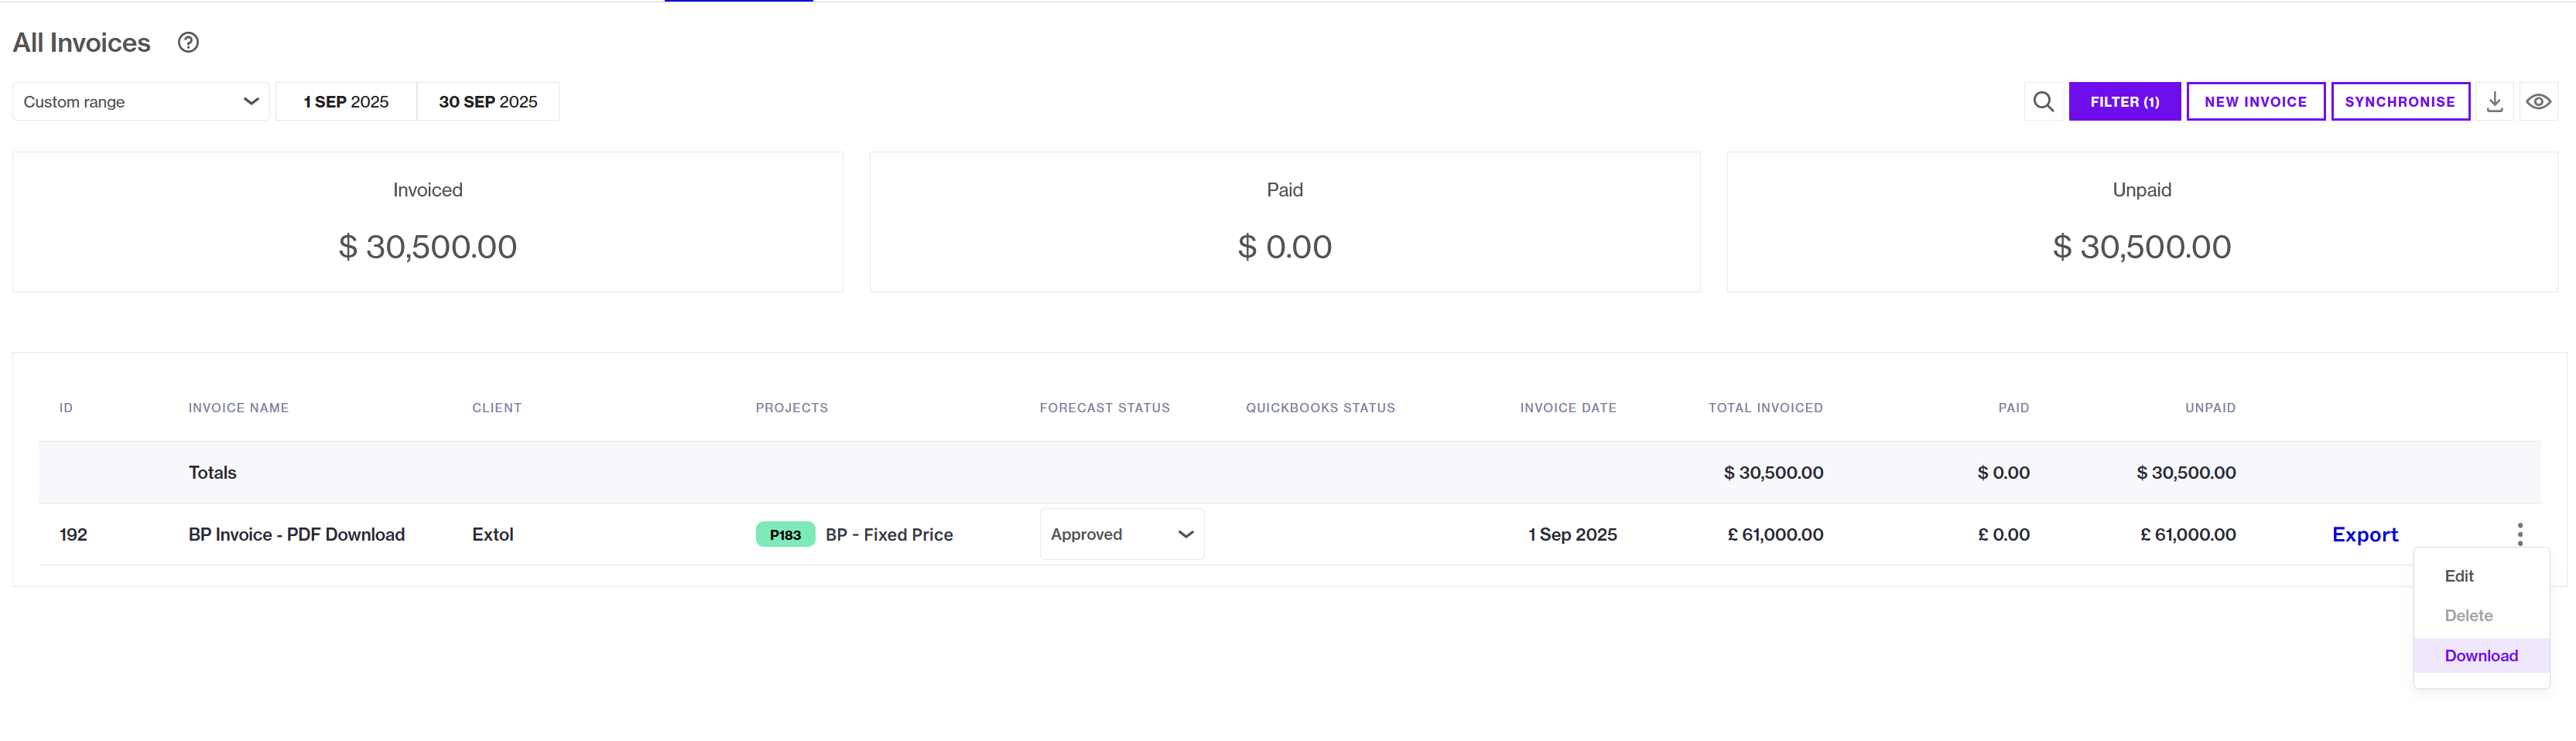Click the download icon in toolbar
The height and width of the screenshot is (741, 2576).
(x=2494, y=102)
